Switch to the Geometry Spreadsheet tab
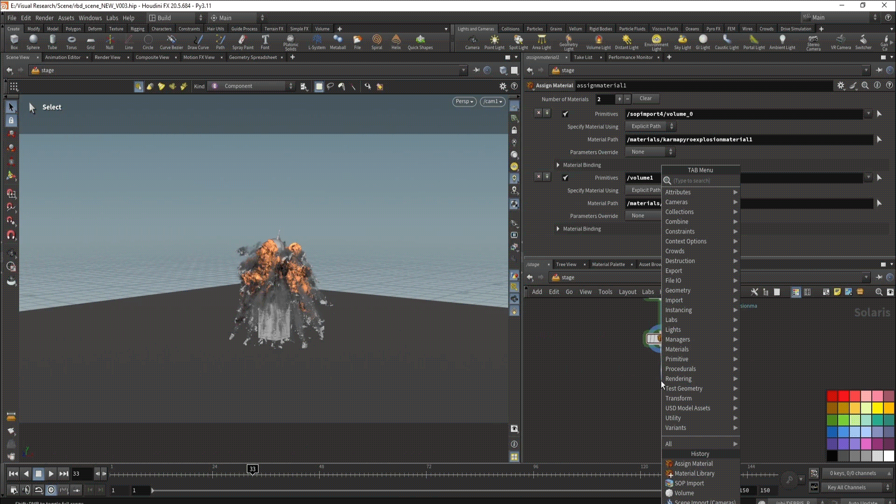Viewport: 896px width, 504px height. tap(252, 57)
